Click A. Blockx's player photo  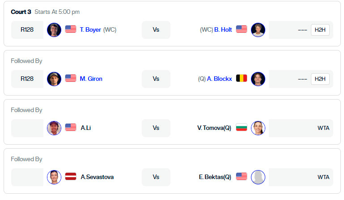258,79
